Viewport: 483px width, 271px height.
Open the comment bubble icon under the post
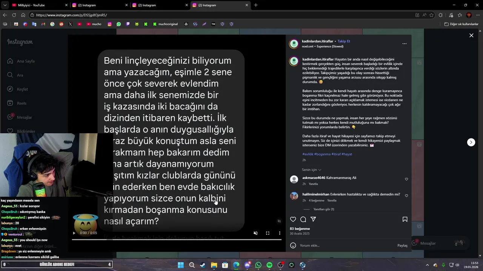pos(303,219)
